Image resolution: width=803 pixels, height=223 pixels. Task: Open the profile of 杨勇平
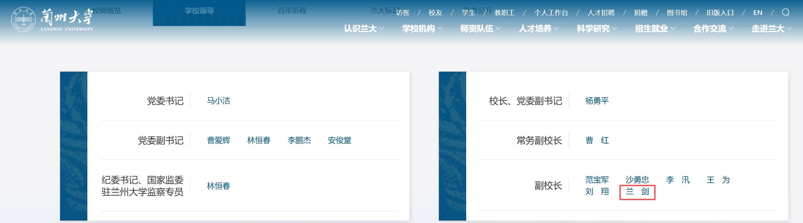click(597, 101)
